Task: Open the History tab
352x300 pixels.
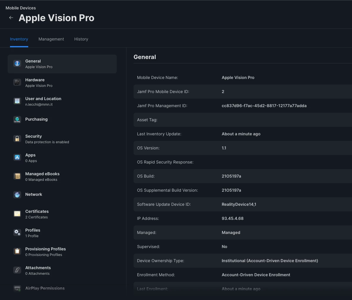Action: (x=81, y=39)
